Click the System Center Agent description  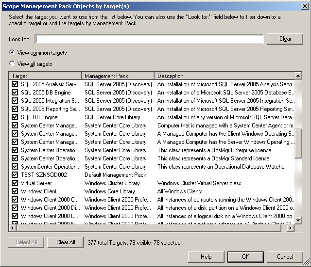tap(225, 126)
